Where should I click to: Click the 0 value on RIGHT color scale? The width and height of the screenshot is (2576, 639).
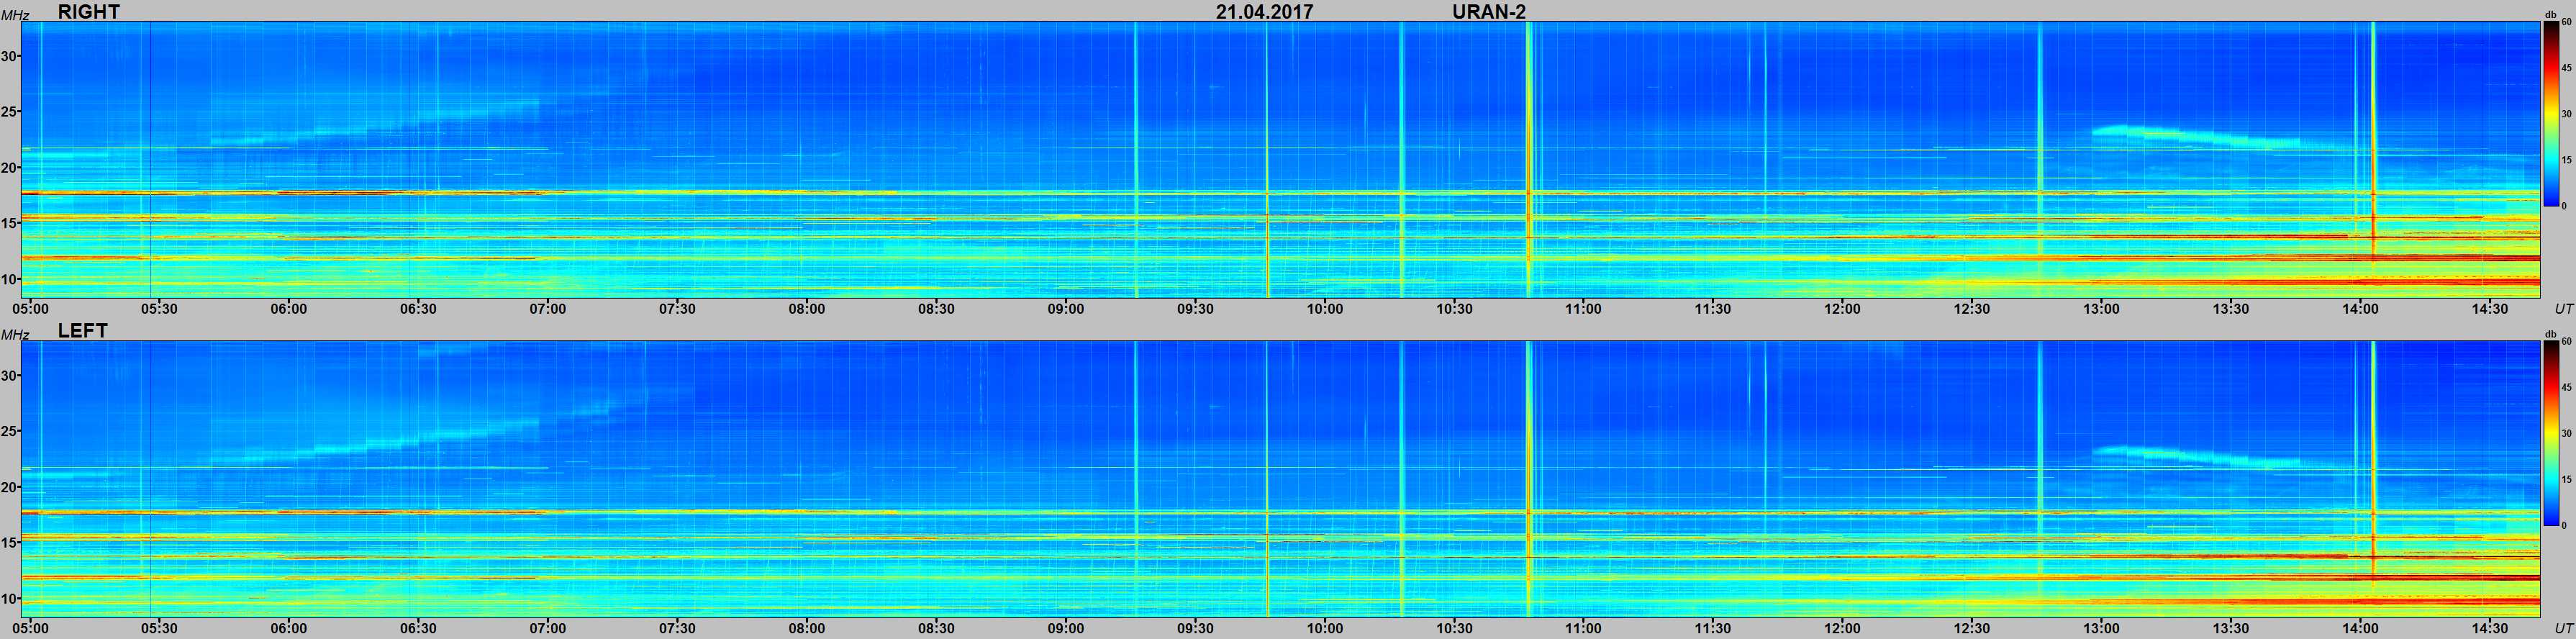pos(2563,206)
